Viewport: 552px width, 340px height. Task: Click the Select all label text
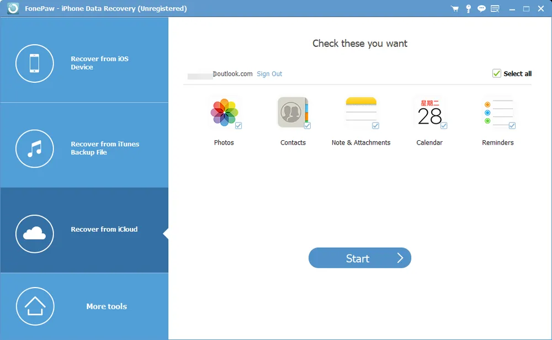(x=518, y=73)
